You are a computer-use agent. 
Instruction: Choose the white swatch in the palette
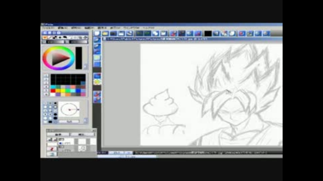click(53, 95)
